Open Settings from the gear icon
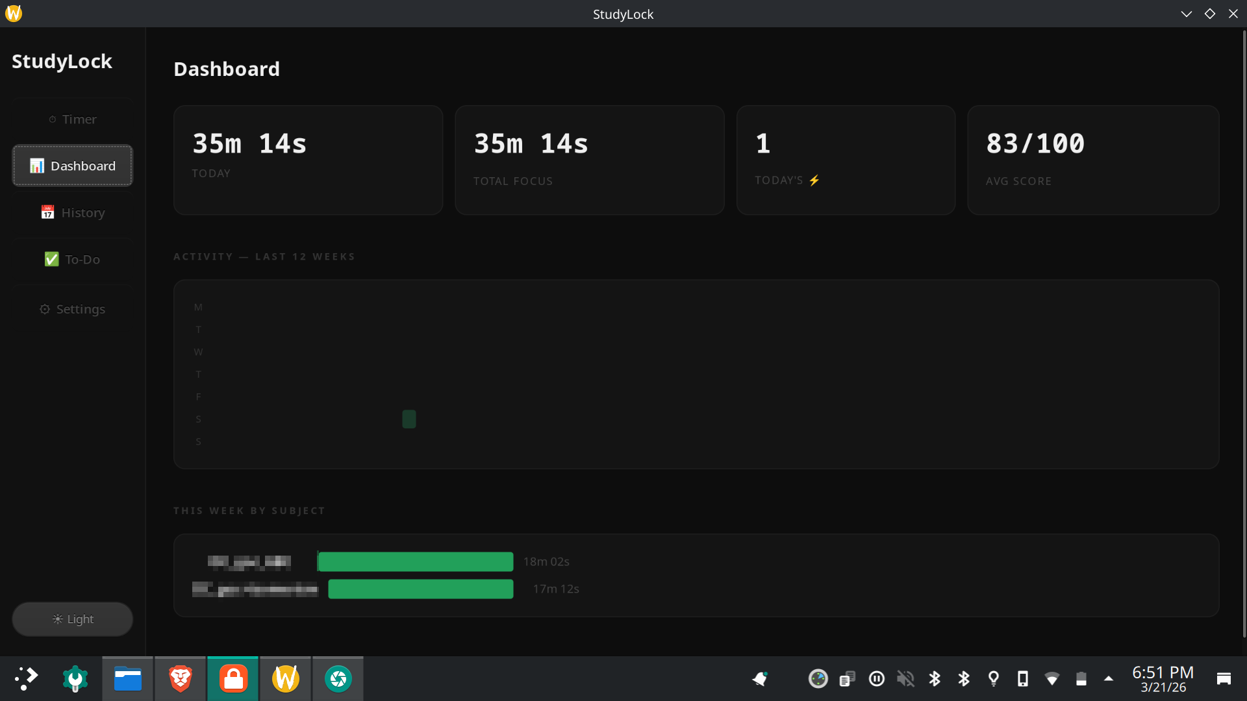Screen dimensions: 1247x701 (45, 310)
